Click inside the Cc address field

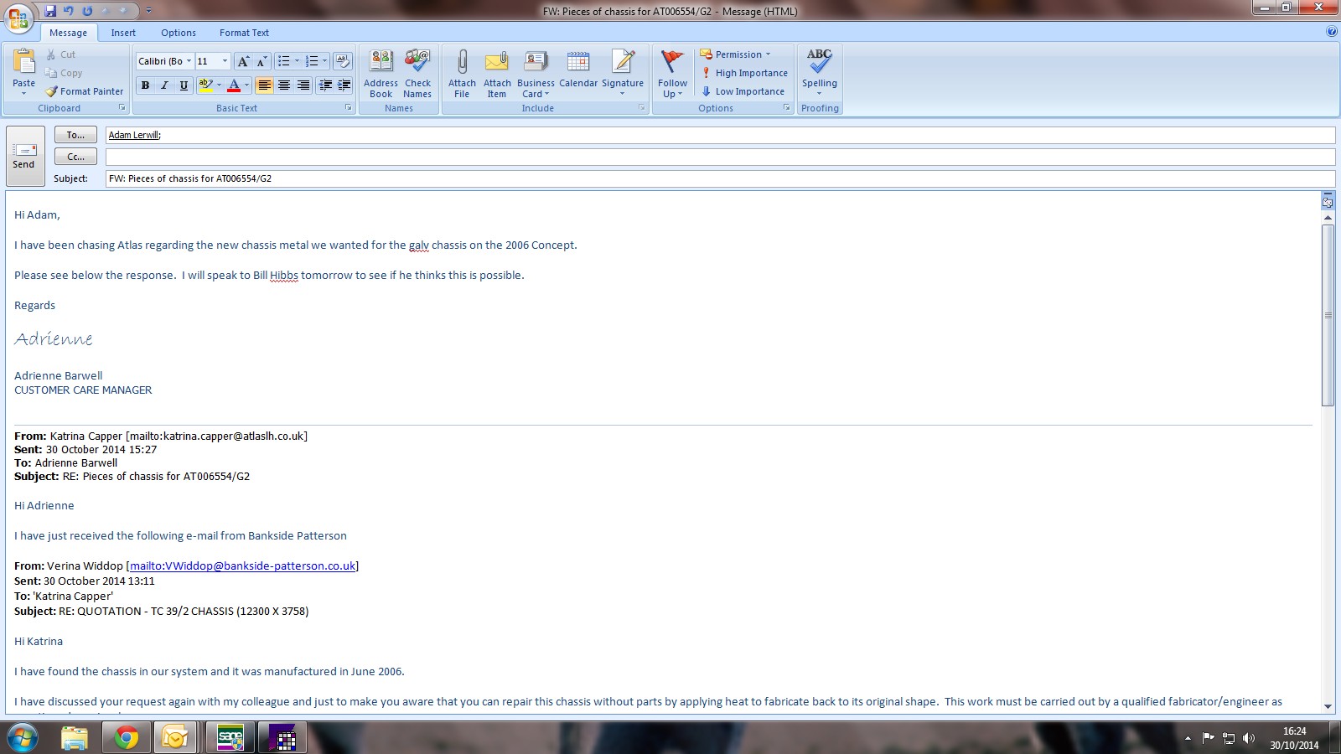719,157
